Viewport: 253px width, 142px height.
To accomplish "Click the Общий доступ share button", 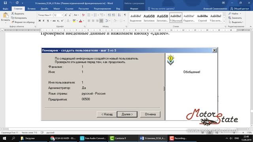I will pyautogui.click(x=240, y=9).
